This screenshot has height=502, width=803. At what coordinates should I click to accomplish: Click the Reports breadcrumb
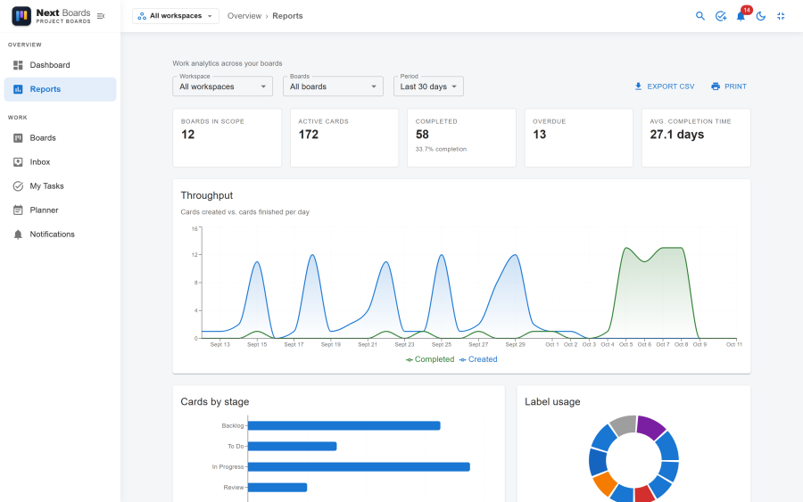[287, 16]
